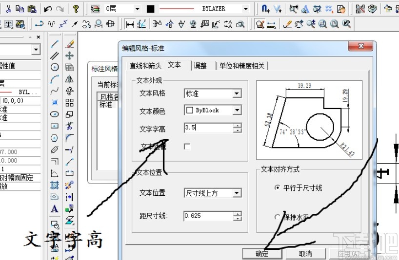The image size is (399, 260).
Task: Select the Erase tool icon
Action: [x=69, y=44]
